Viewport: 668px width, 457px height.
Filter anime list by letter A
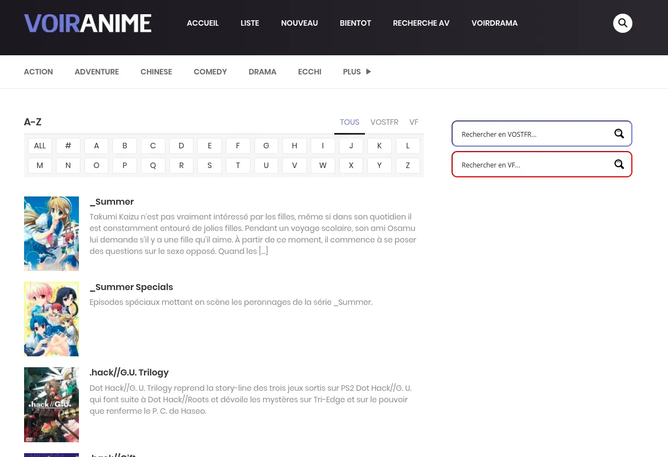point(96,146)
